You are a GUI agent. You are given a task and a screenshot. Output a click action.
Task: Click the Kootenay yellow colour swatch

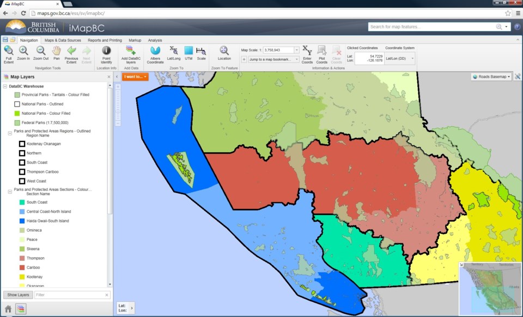pos(22,277)
